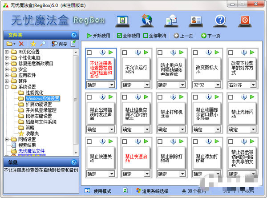Click 全部取消 to uncheck all
The image size is (267, 198).
[155, 36]
